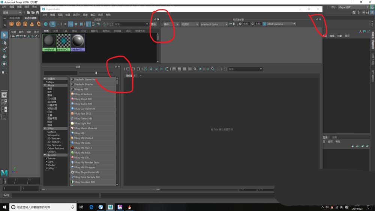
Task: Activate the Lasso select tool in Maya toolbox
Action: (x=4, y=42)
